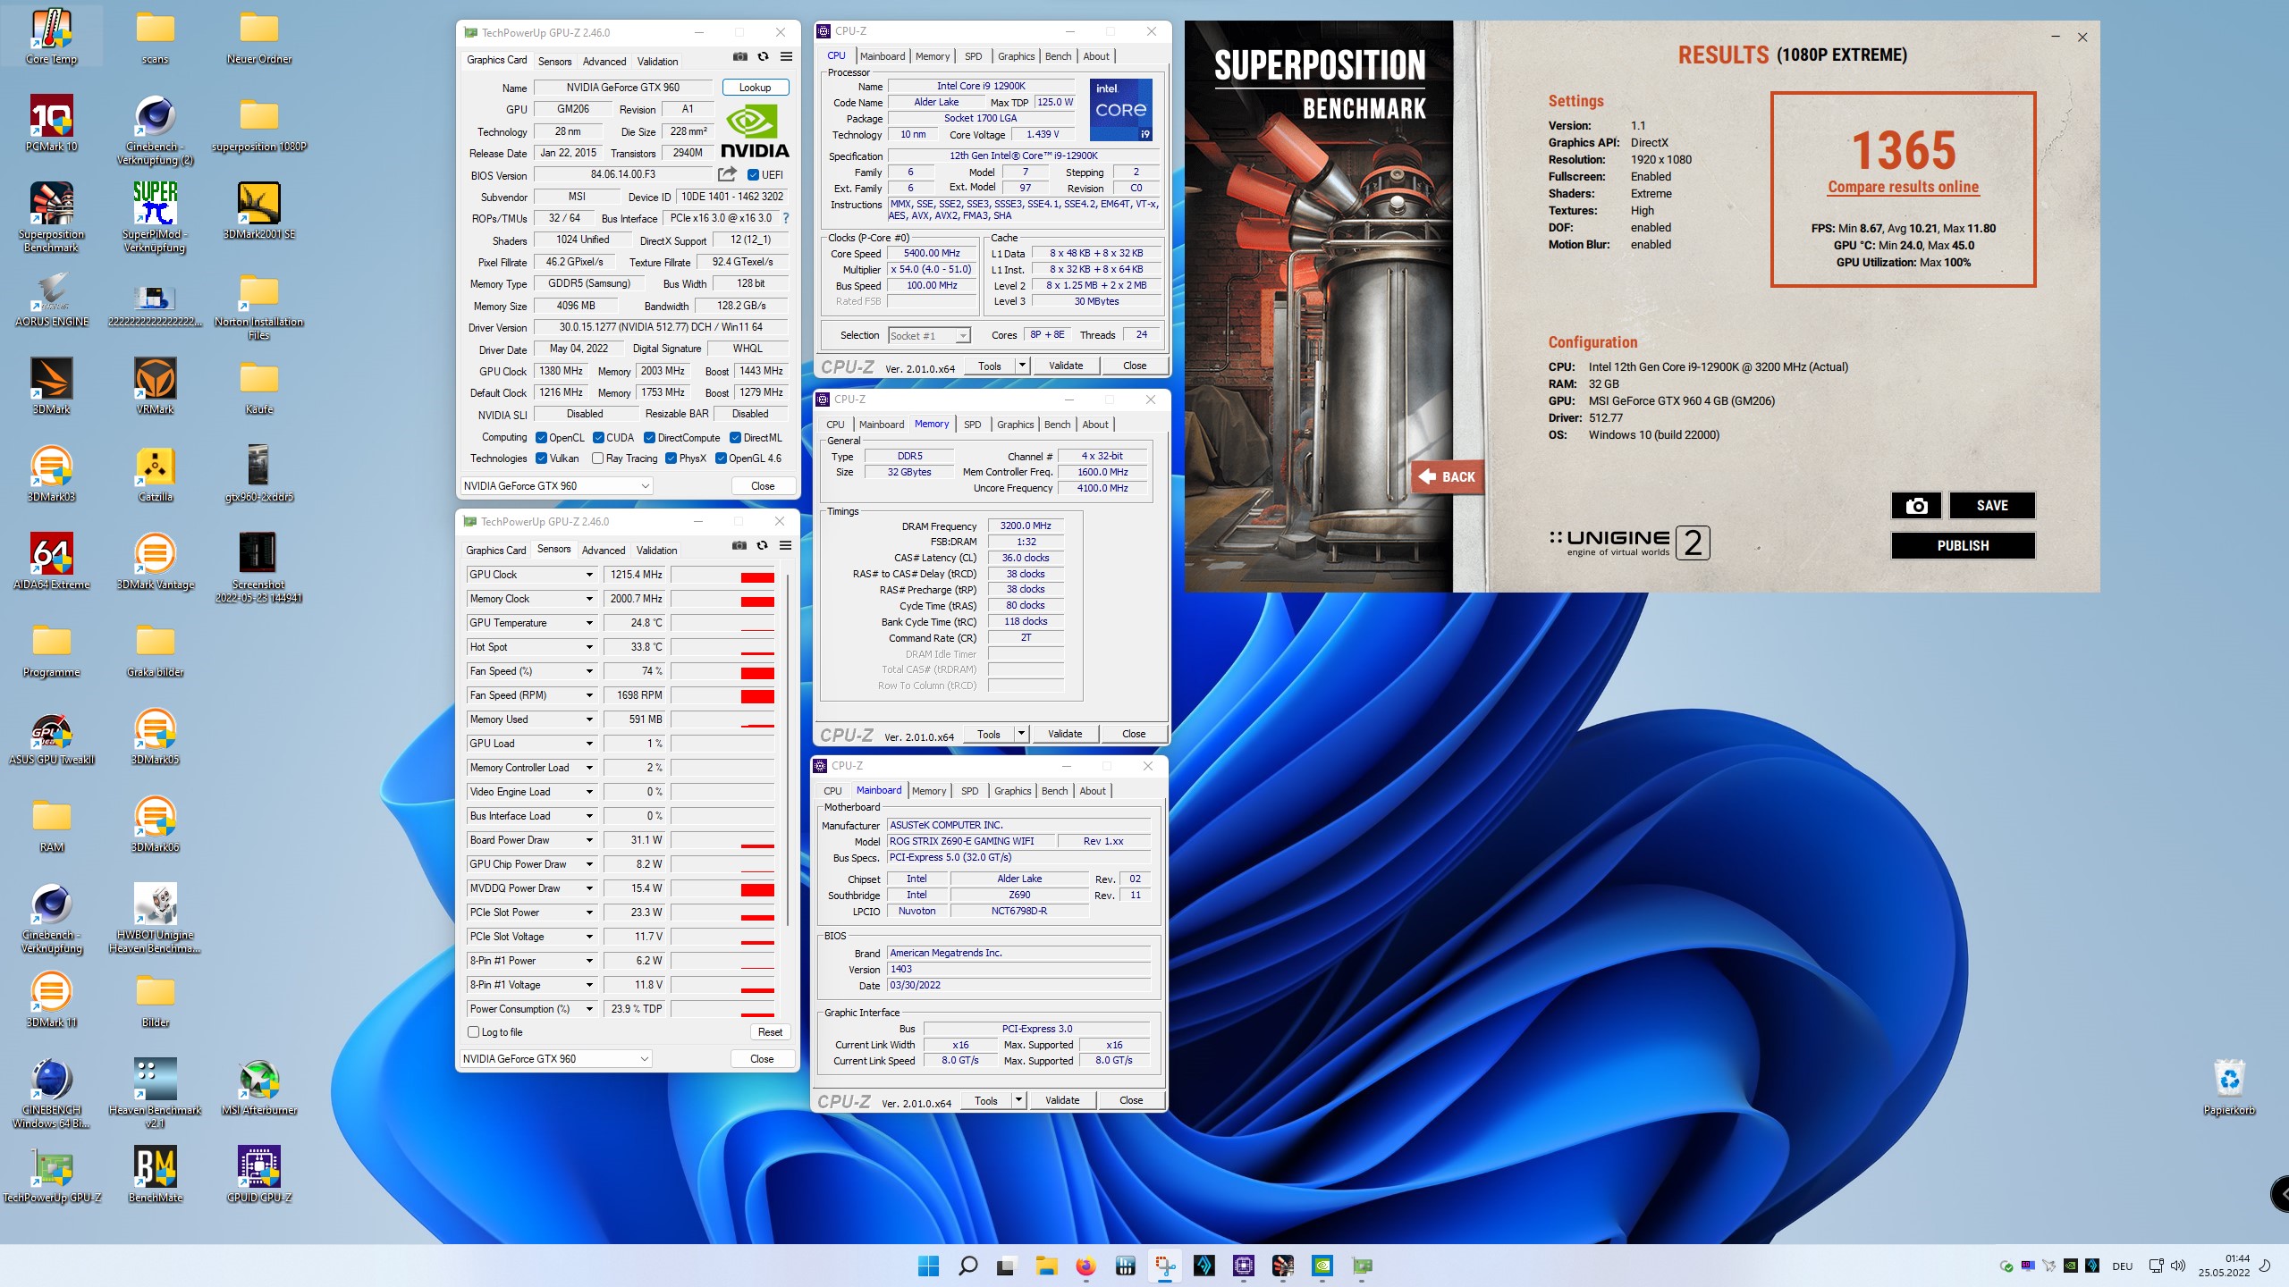
Task: Open Bench tab in CPU-Z Memory window
Action: [x=1057, y=425]
